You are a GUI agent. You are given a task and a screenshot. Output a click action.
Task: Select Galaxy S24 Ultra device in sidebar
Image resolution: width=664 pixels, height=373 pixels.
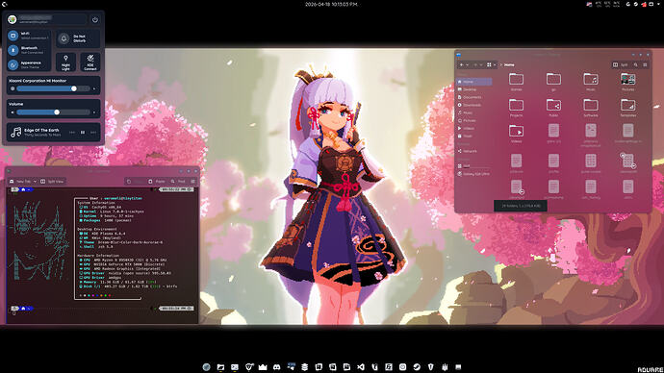(474, 174)
